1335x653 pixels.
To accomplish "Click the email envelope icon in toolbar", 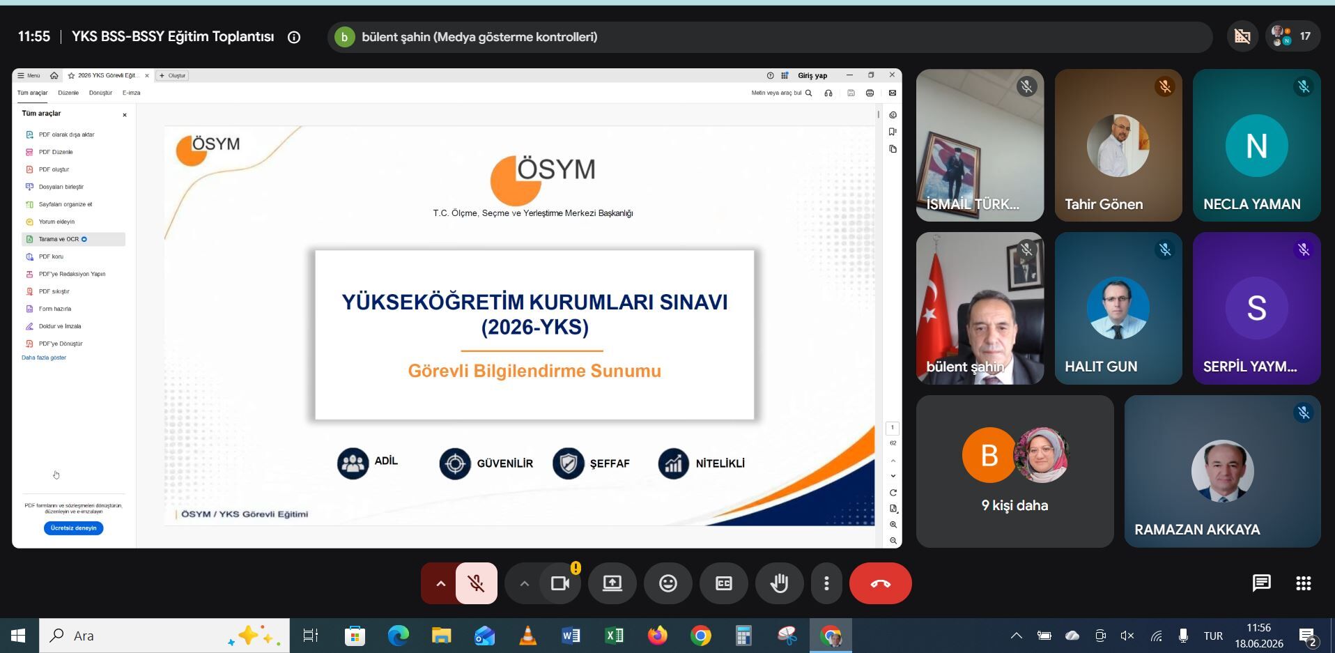I will pos(892,93).
